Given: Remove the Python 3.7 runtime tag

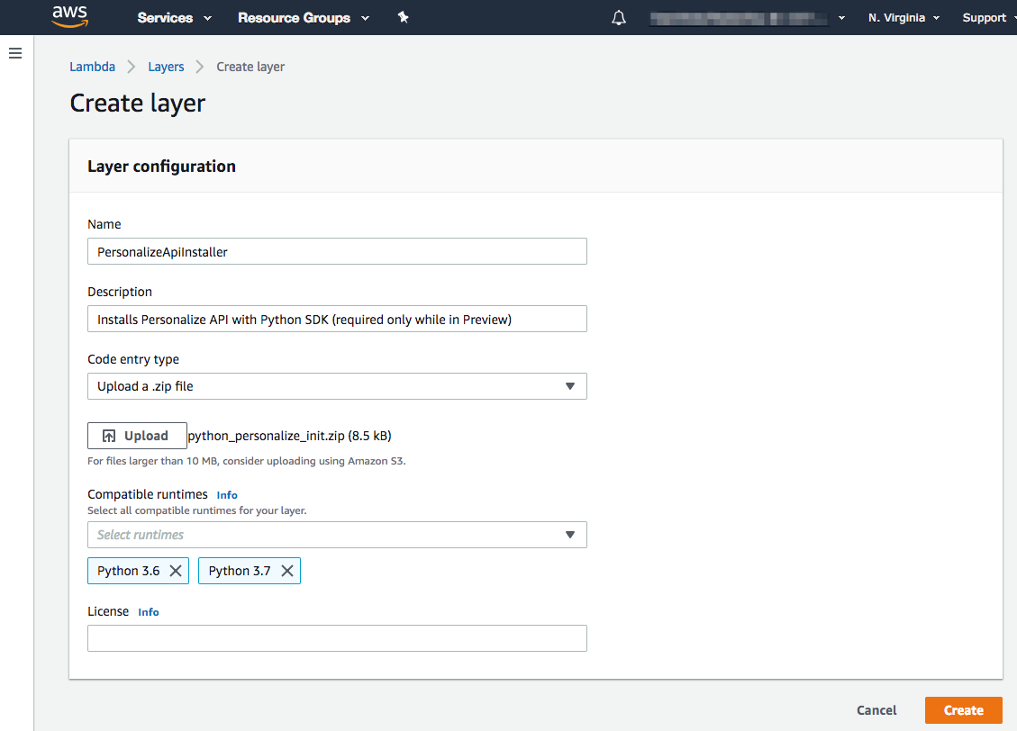Looking at the screenshot, I should pyautogui.click(x=287, y=570).
